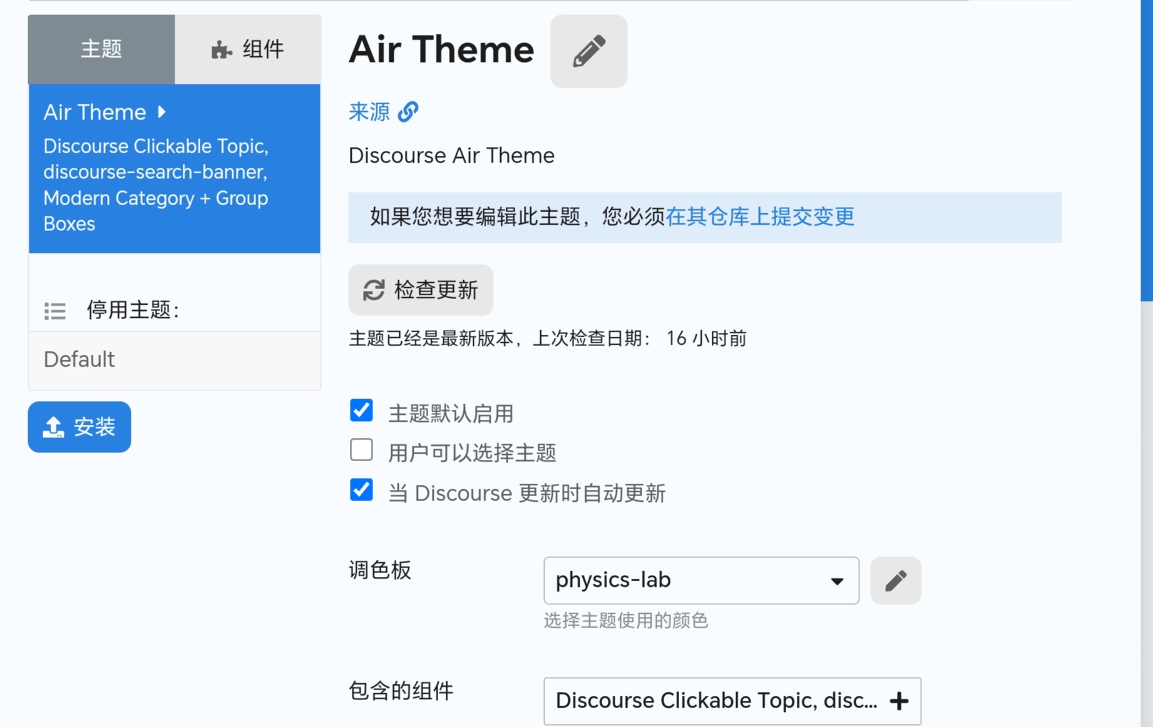The height and width of the screenshot is (727, 1153).
Task: Click the plus icon in 包含的组件 field
Action: [899, 701]
